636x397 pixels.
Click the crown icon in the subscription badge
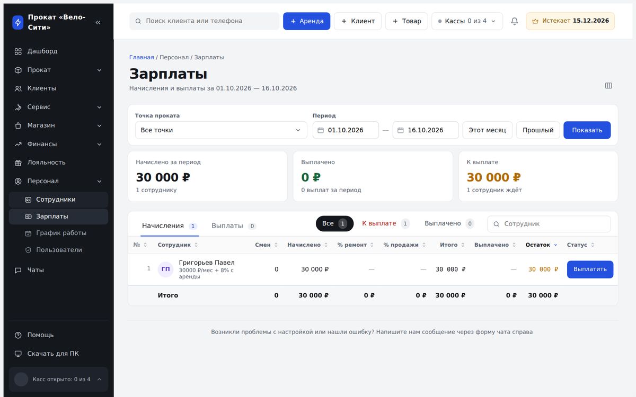[x=535, y=21]
